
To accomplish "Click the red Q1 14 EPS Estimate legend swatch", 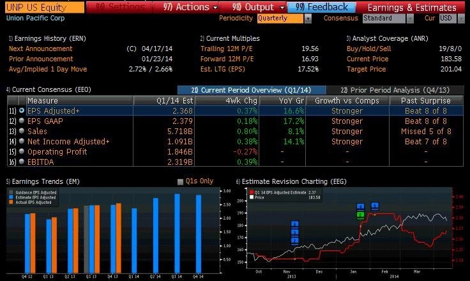I will (x=252, y=192).
